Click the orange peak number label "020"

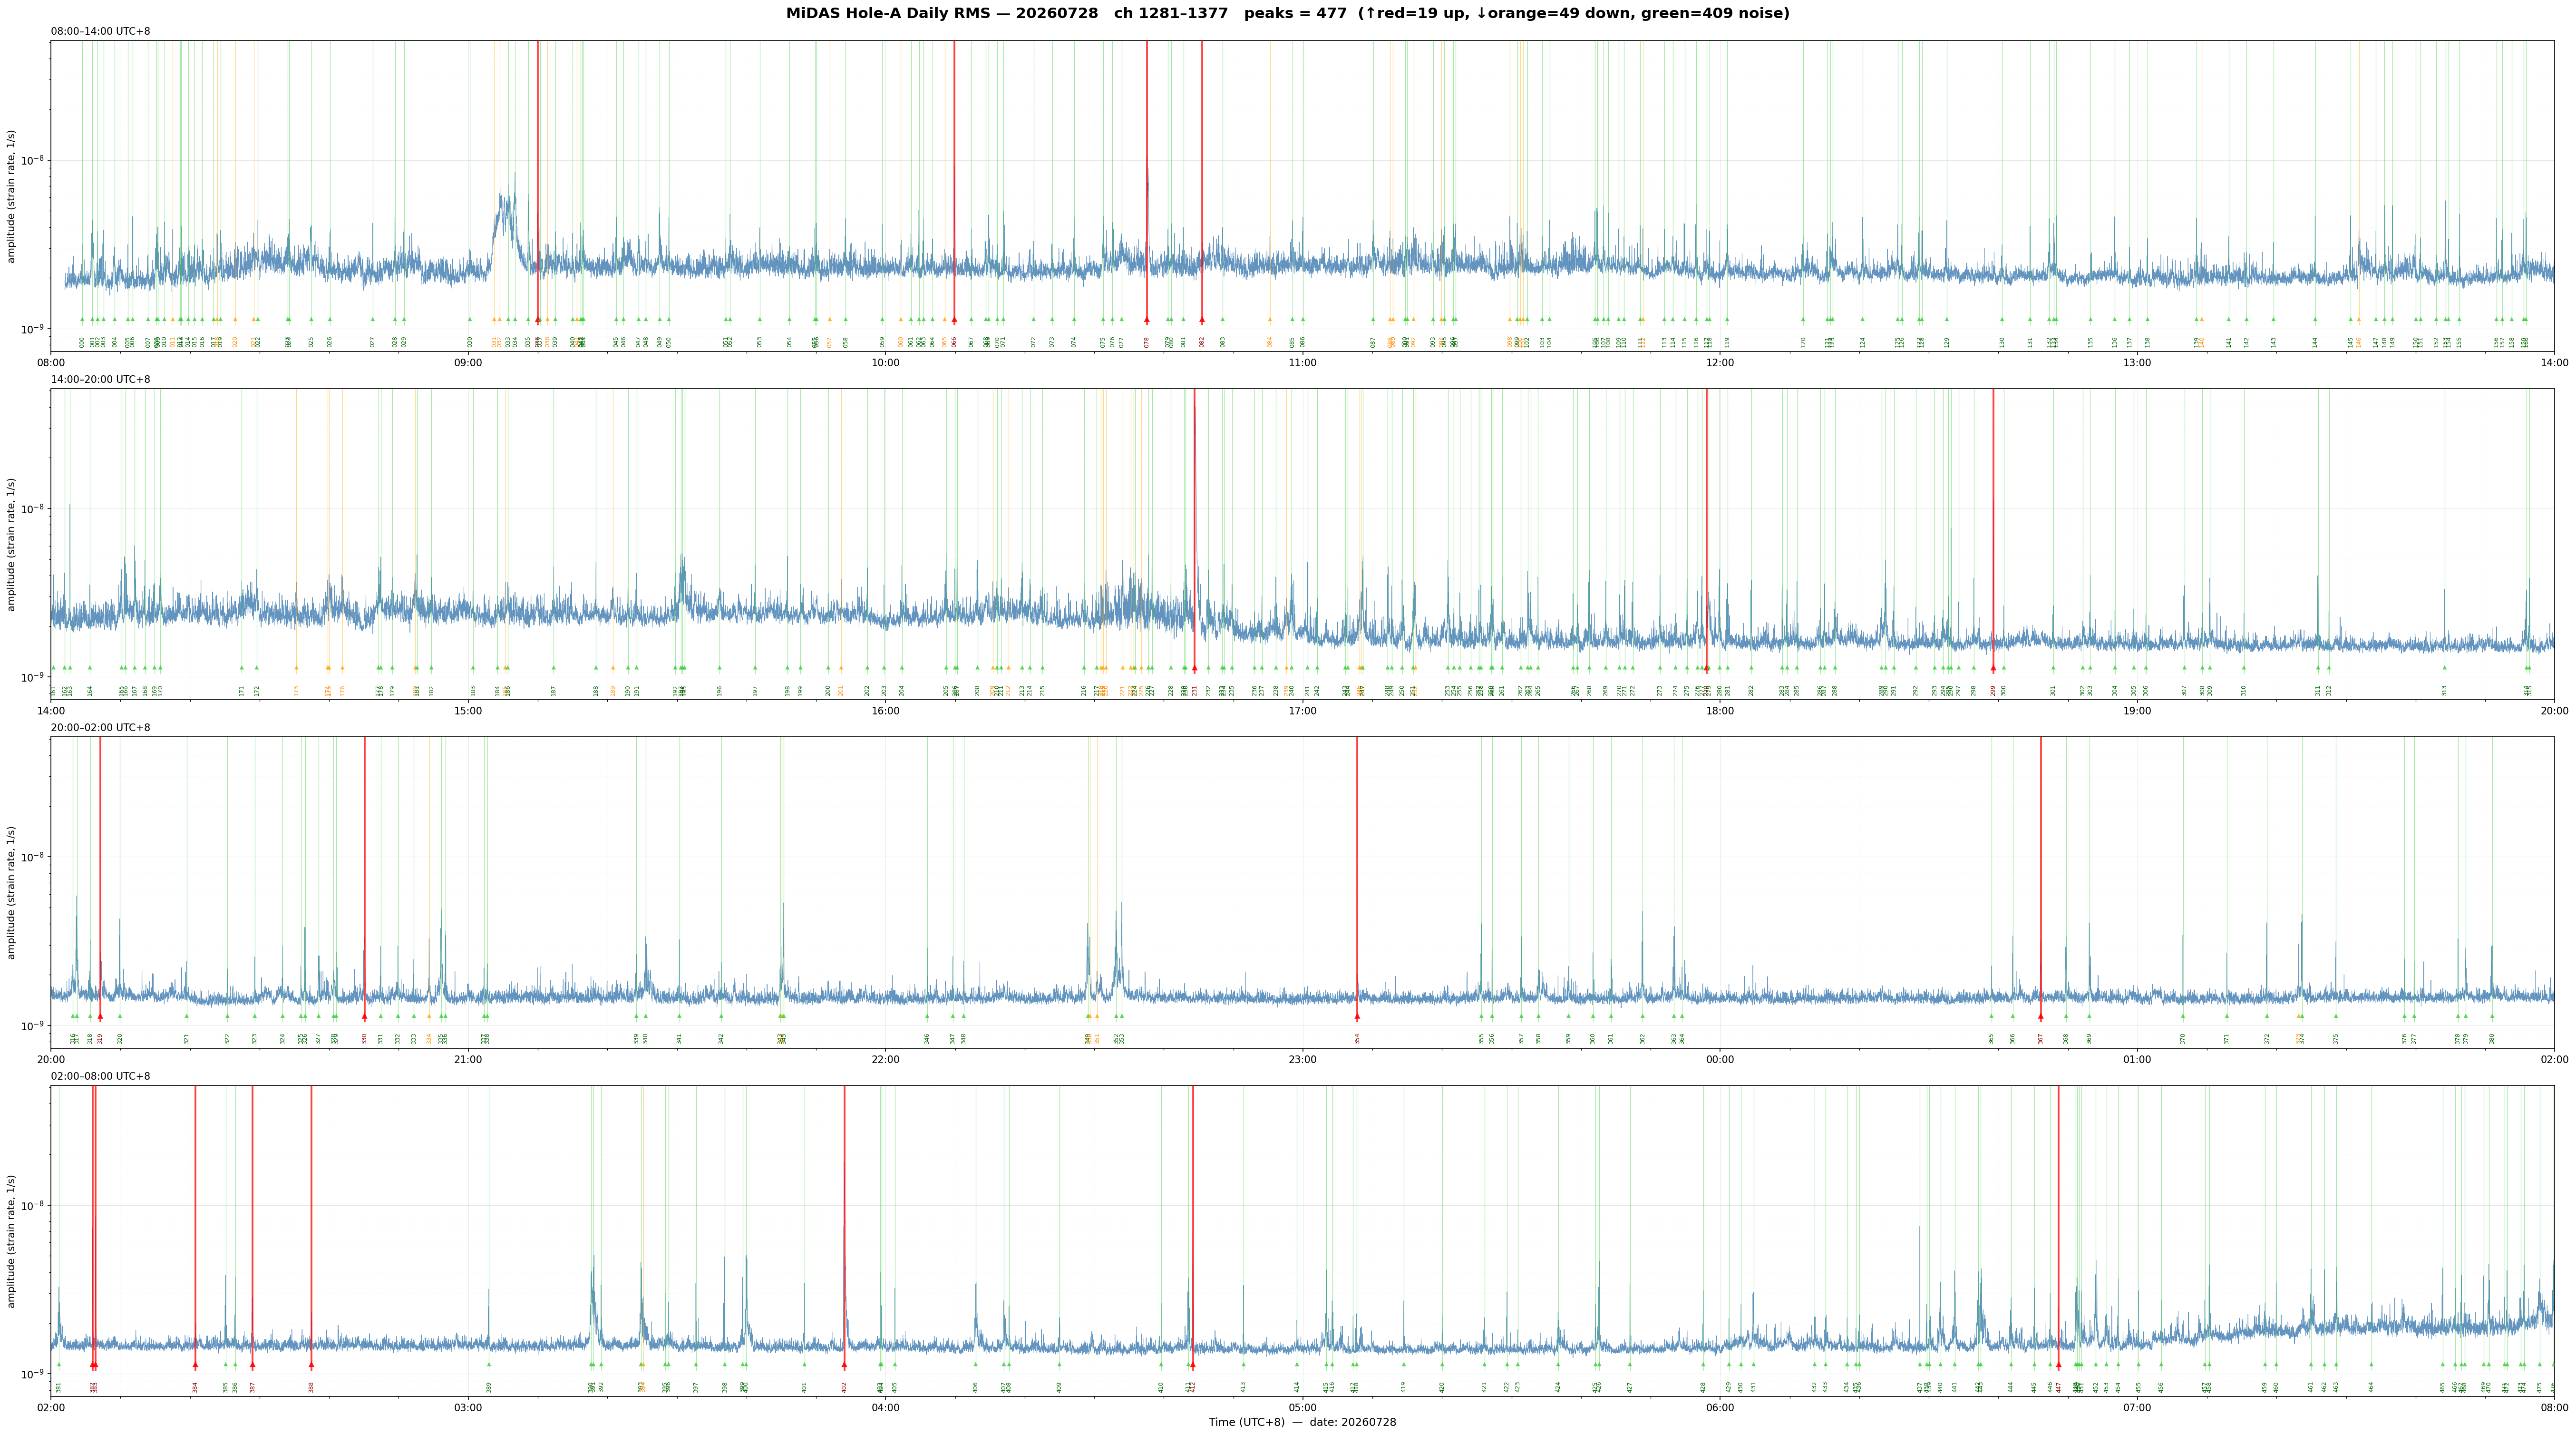[x=235, y=342]
